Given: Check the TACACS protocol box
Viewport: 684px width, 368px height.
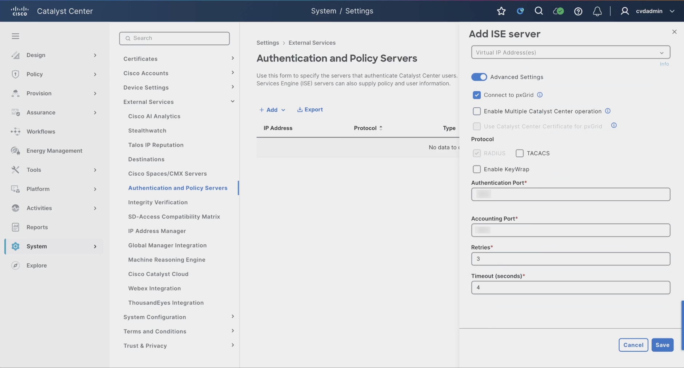Looking at the screenshot, I should [520, 153].
